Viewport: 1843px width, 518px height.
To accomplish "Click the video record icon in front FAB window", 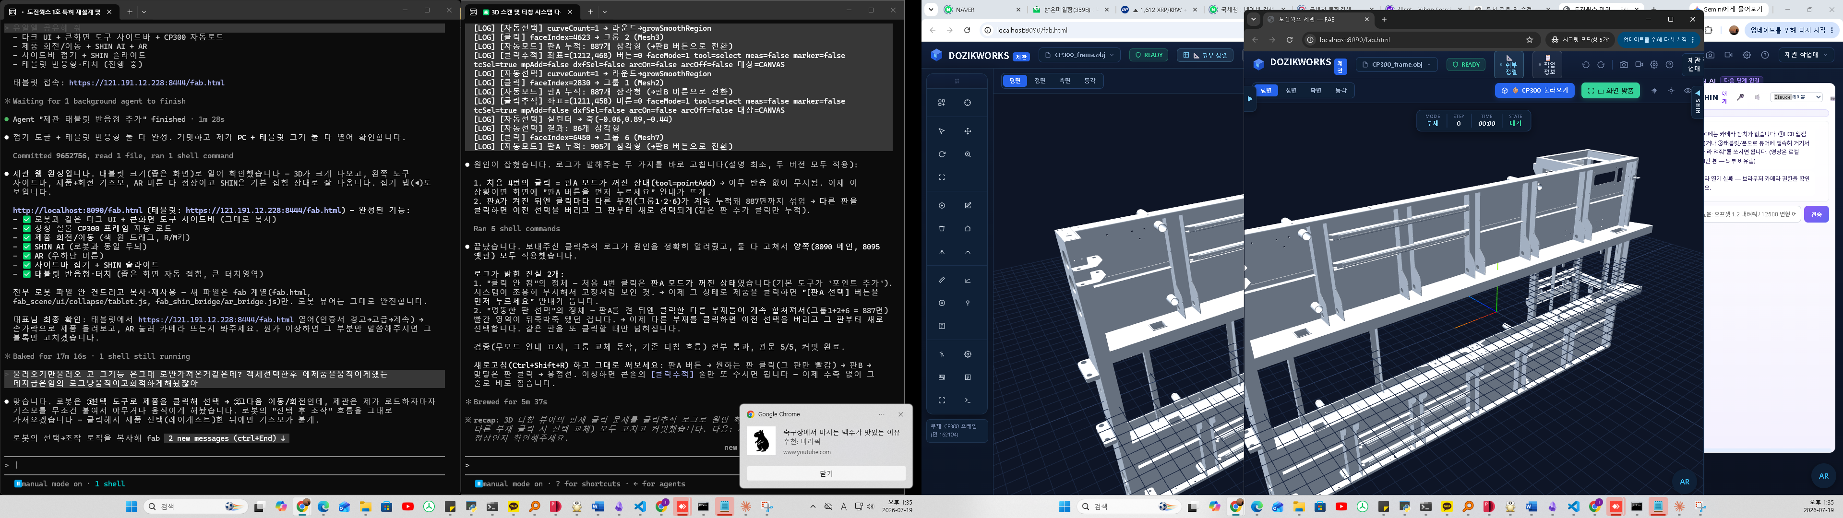I will [x=1639, y=64].
